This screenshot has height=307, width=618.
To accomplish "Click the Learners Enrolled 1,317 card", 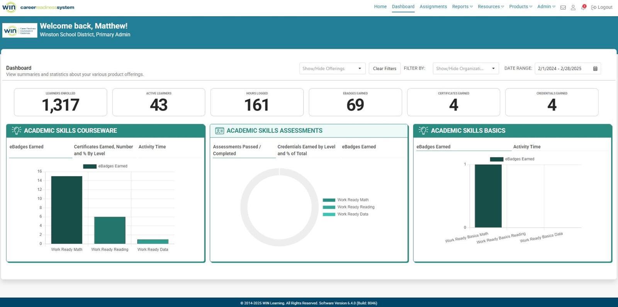I will 60,102.
